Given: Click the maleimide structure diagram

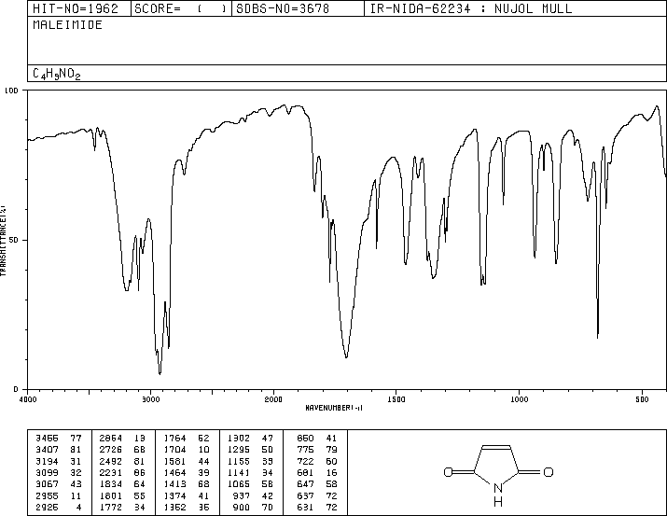Looking at the screenshot, I should click(x=498, y=475).
